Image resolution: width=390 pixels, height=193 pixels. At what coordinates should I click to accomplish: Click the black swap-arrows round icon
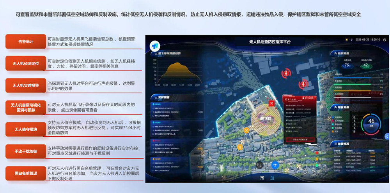coord(260,165)
